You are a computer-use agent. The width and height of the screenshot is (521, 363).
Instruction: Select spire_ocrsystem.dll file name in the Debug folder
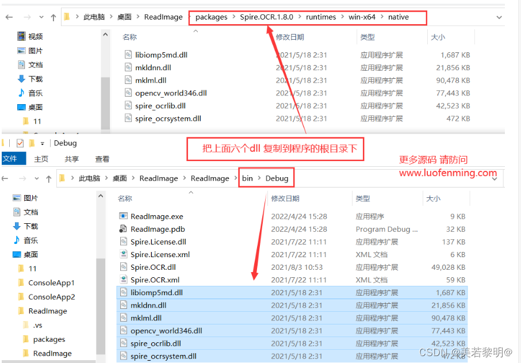click(x=163, y=356)
